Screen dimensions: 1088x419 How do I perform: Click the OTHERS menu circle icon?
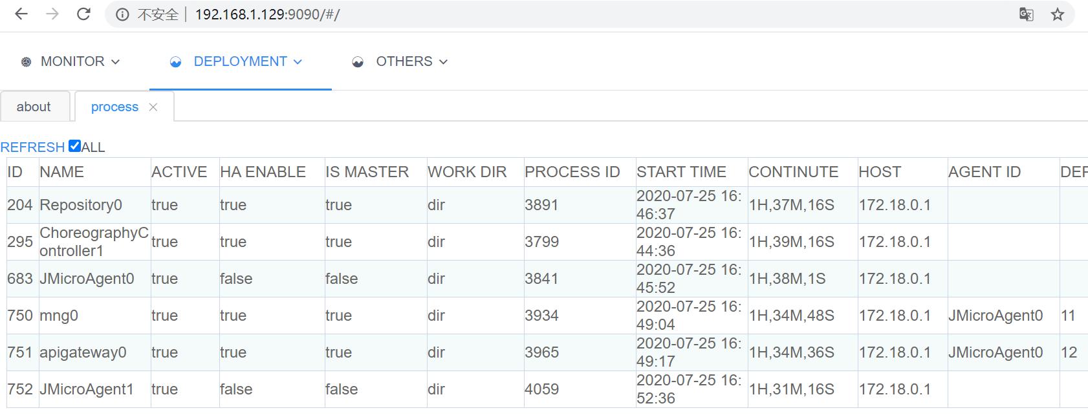(x=358, y=62)
